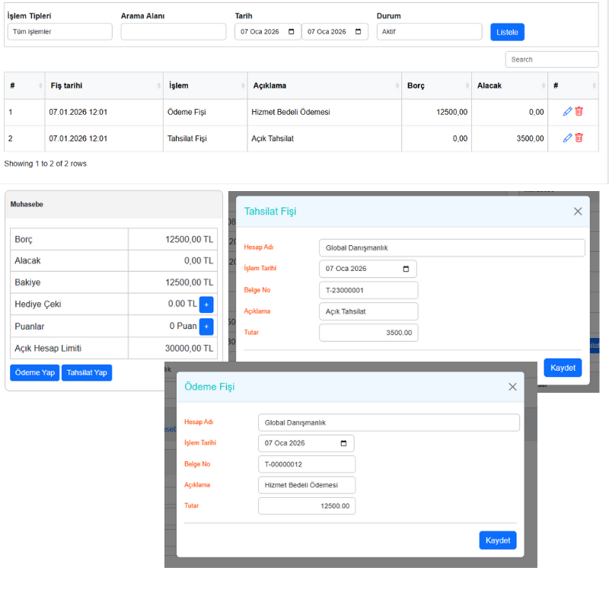The width and height of the screenshot is (609, 609).
Task: Open the İşlem Tipleri dropdown
Action: tap(60, 32)
